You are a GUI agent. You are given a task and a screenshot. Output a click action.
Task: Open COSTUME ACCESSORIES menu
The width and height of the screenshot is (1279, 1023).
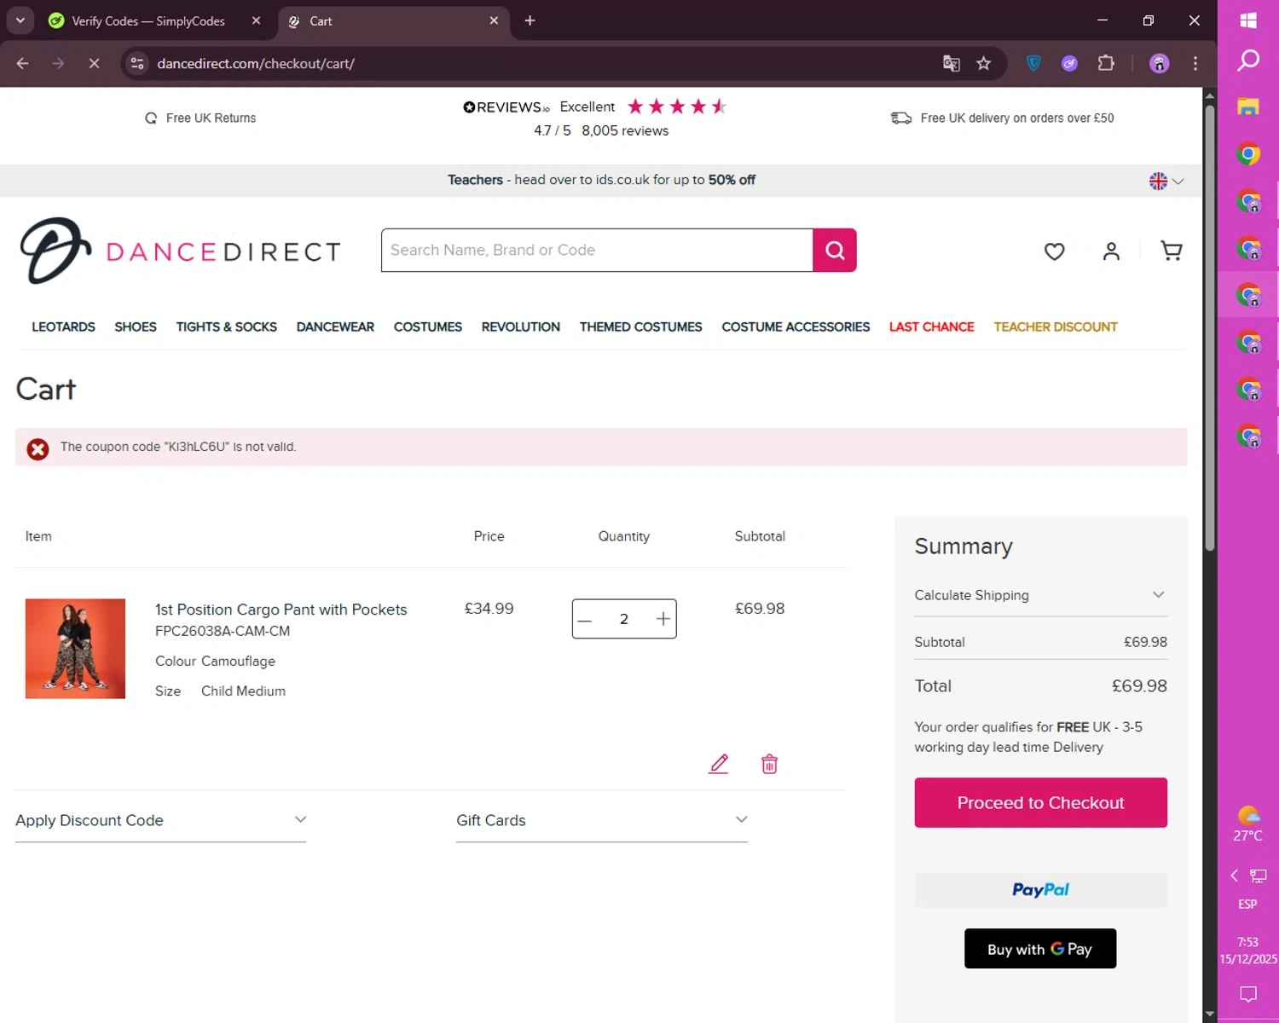point(796,327)
